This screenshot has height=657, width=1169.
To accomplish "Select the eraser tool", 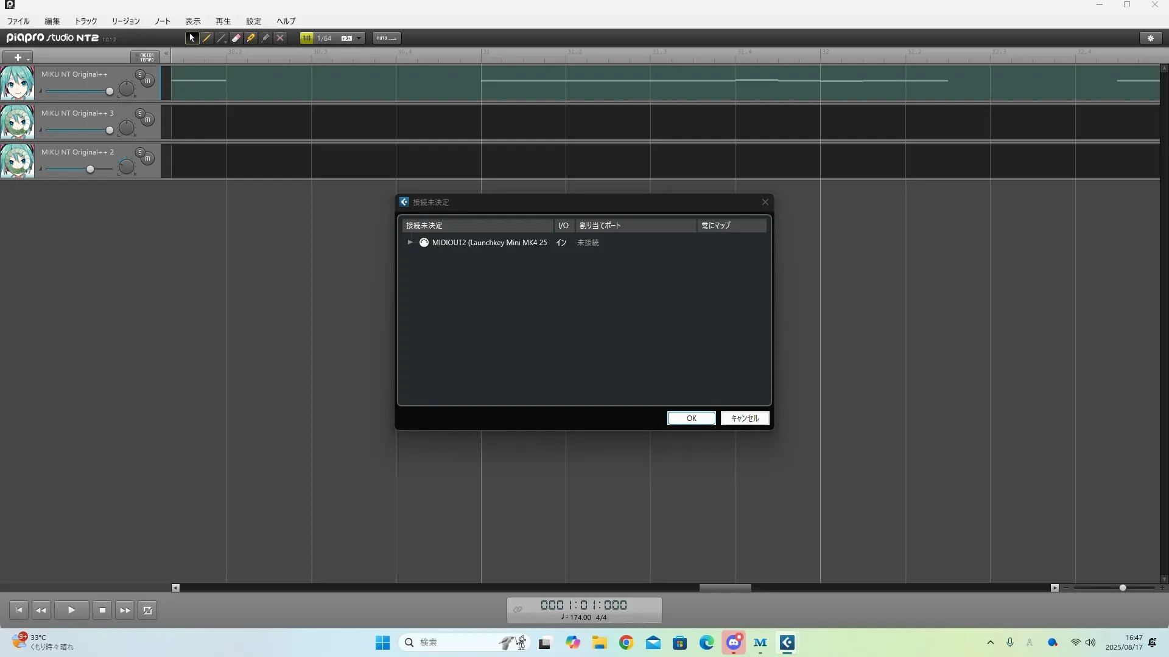I will click(236, 38).
